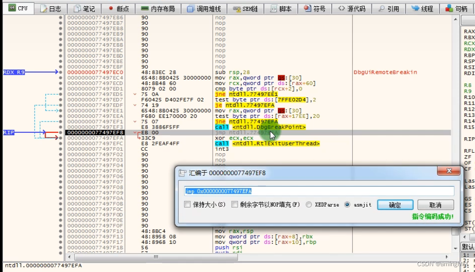Click the log notepad icon
The image size is (475, 272).
point(43,9)
